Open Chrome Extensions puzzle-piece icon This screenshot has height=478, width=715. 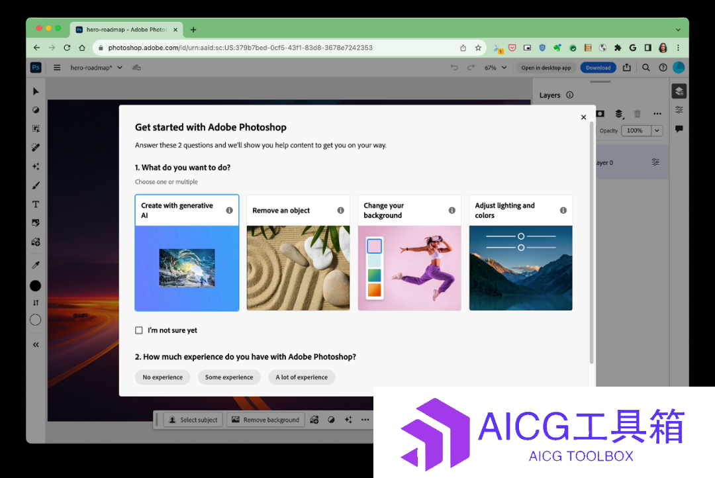[618, 48]
